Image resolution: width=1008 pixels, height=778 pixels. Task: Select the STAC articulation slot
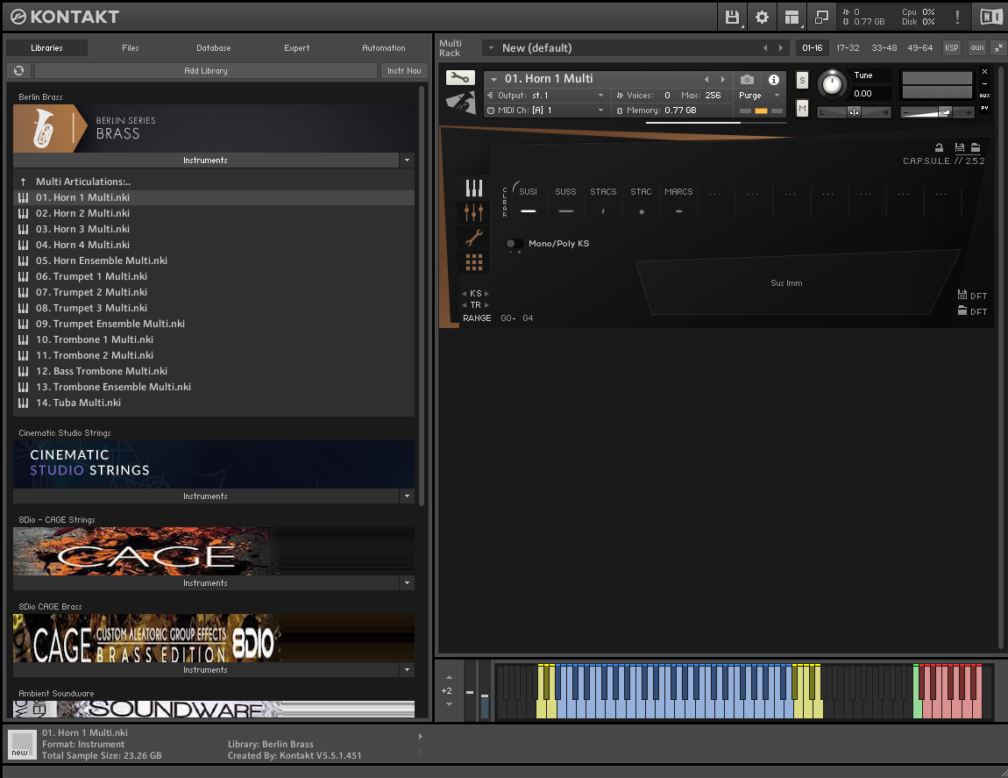point(641,199)
